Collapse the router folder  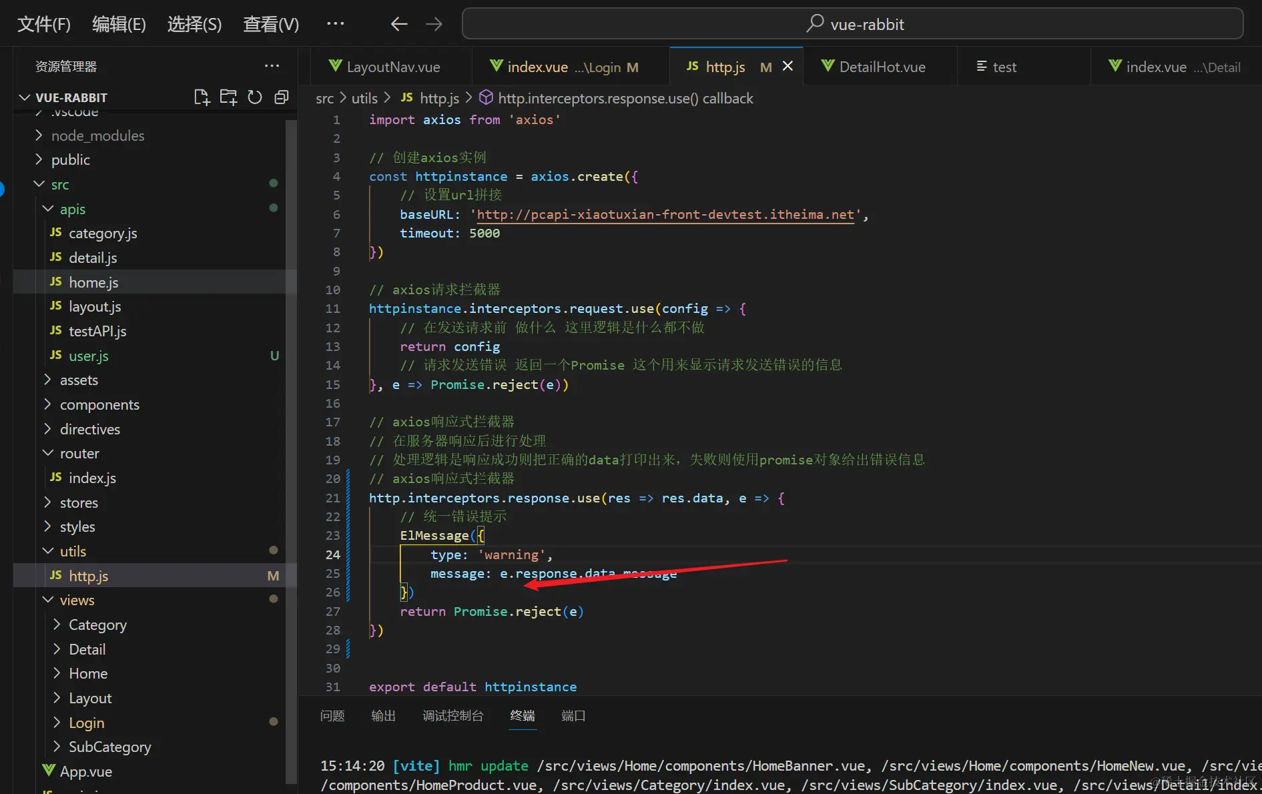[79, 453]
